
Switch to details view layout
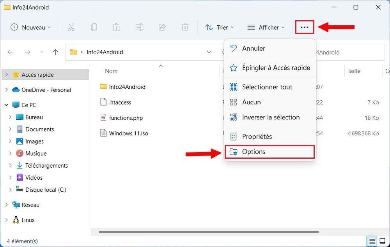tap(372, 241)
